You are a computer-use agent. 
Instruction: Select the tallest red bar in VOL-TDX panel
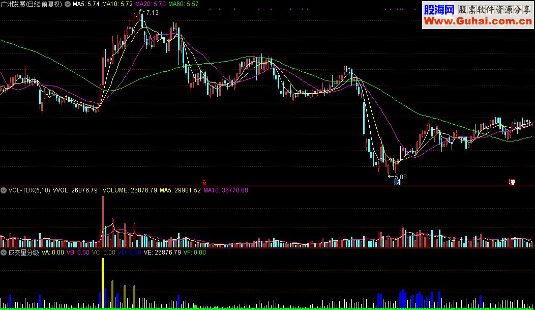[103, 221]
